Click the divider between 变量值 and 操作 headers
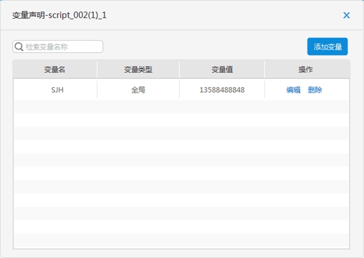The image size is (364, 258). 265,70
